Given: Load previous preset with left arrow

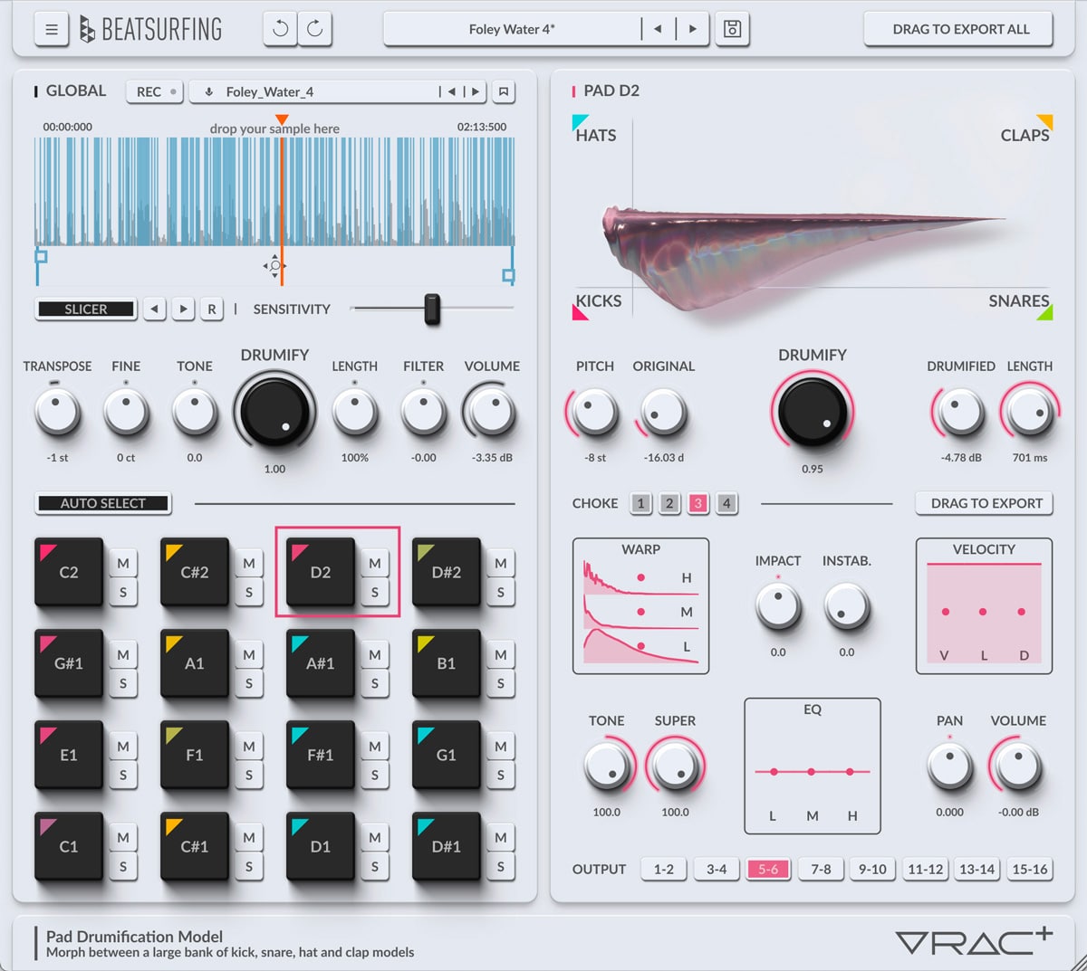Looking at the screenshot, I should click(658, 29).
